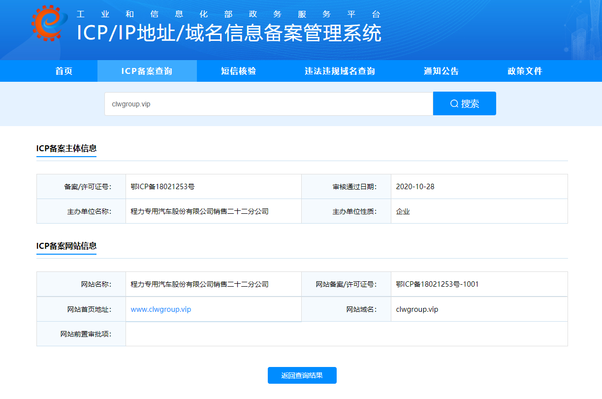The height and width of the screenshot is (399, 602).
Task: Select the ICP备案查询 tab
Action: click(x=147, y=71)
